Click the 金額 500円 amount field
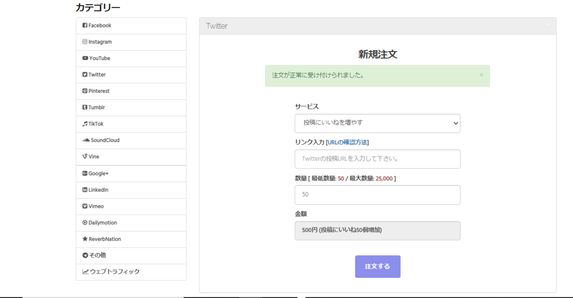This screenshot has height=298, width=573. 378,231
